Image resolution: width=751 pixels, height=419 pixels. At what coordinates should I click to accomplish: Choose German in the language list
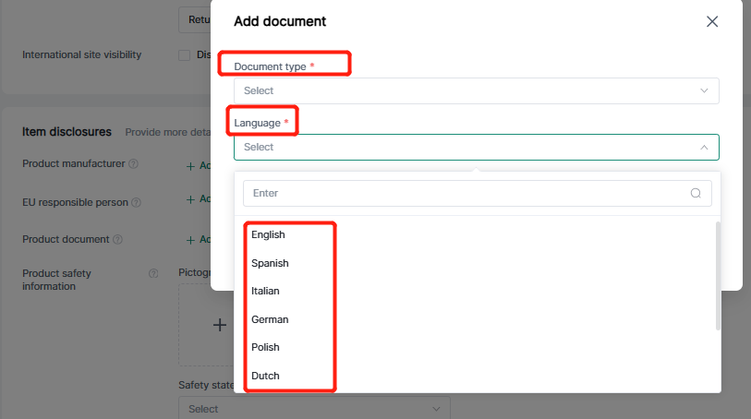tap(270, 319)
